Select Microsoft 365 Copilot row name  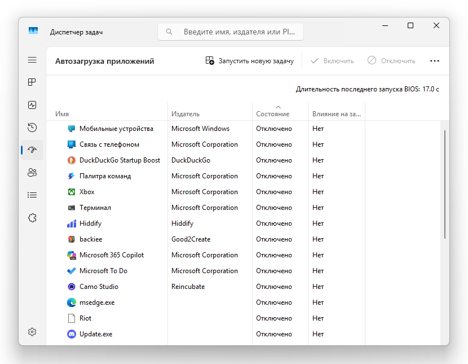click(x=112, y=255)
